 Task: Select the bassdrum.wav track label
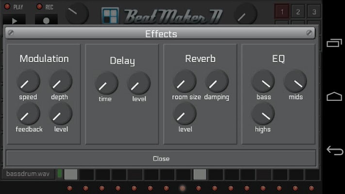tap(28, 174)
